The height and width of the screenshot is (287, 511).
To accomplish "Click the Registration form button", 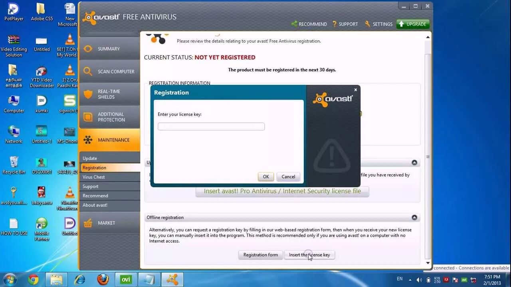I will click(261, 255).
